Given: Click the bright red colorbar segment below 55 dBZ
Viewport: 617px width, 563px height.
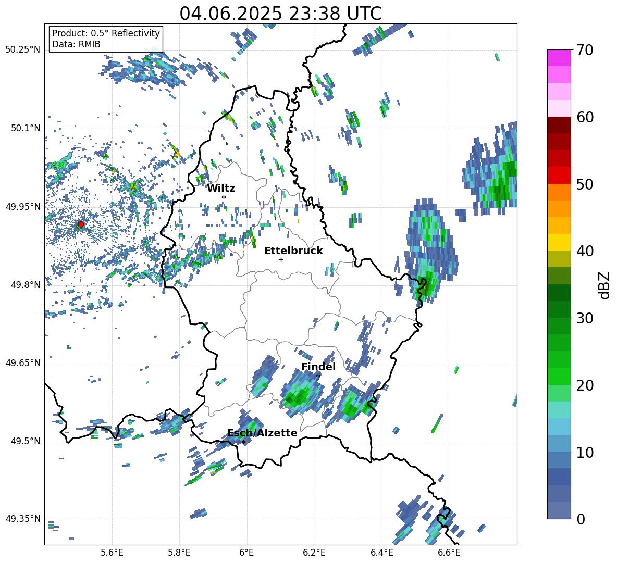Looking at the screenshot, I should point(559,175).
